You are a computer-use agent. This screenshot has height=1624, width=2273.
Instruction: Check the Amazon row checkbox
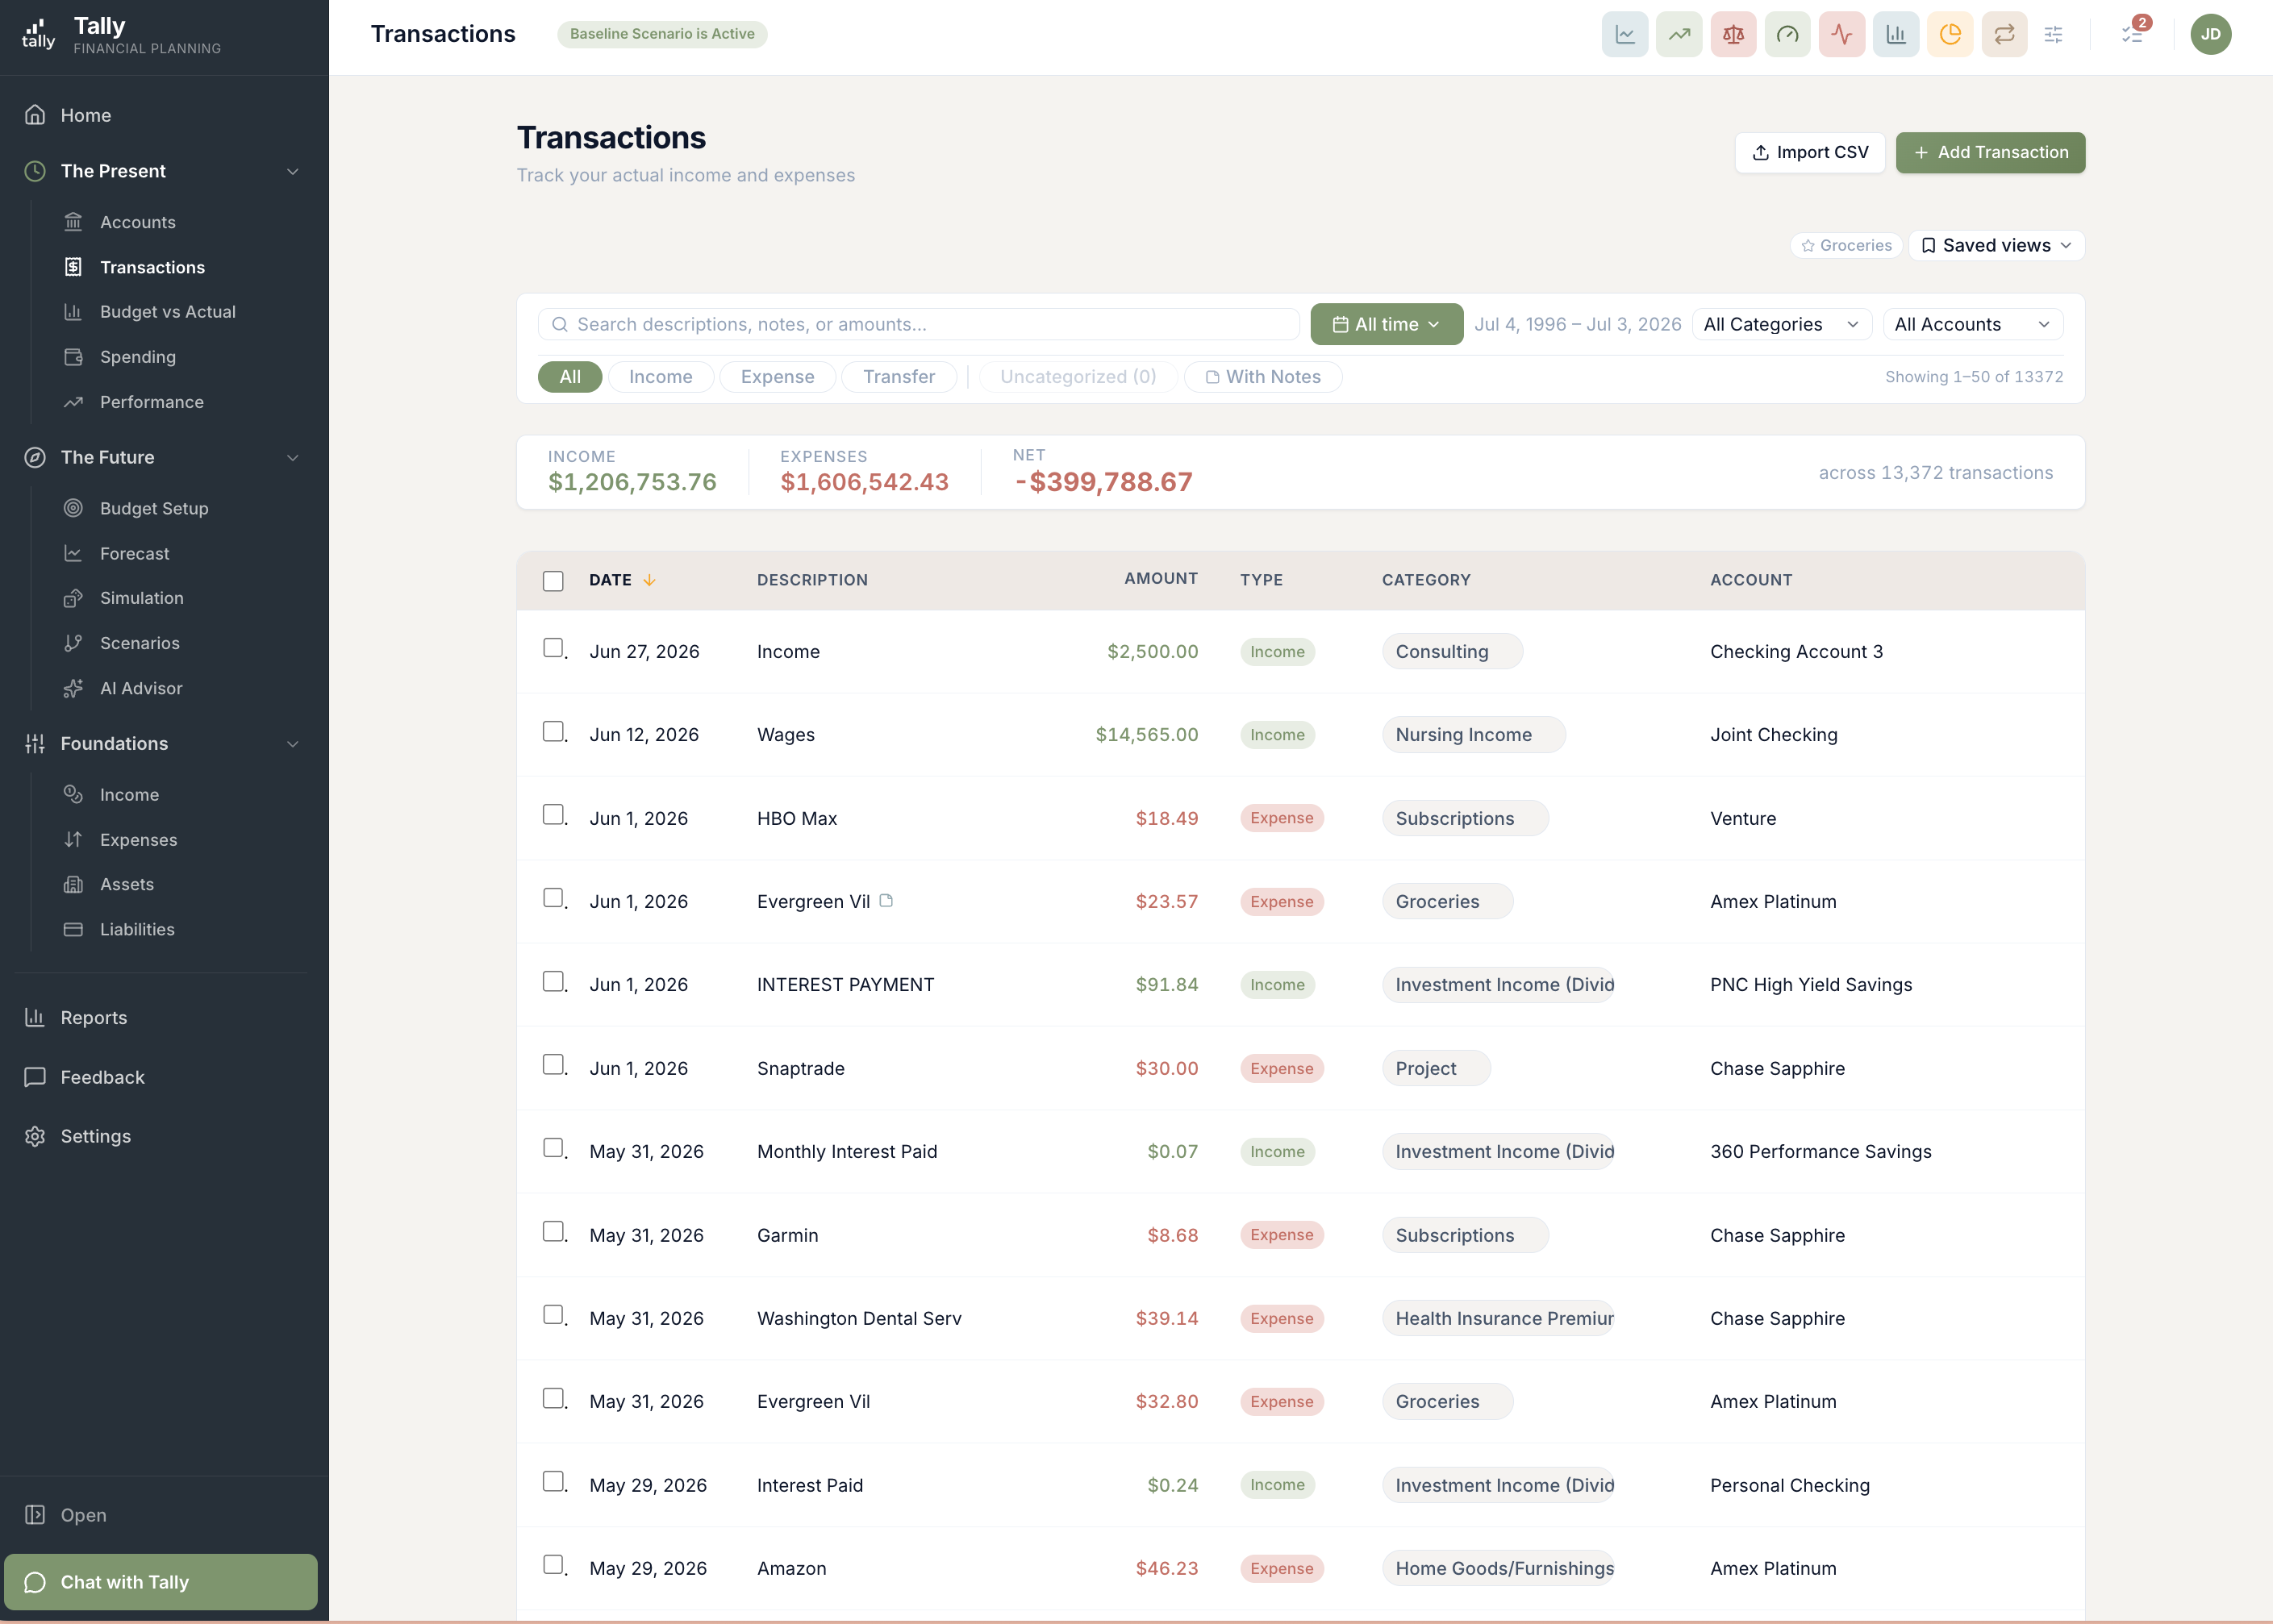[x=553, y=1564]
